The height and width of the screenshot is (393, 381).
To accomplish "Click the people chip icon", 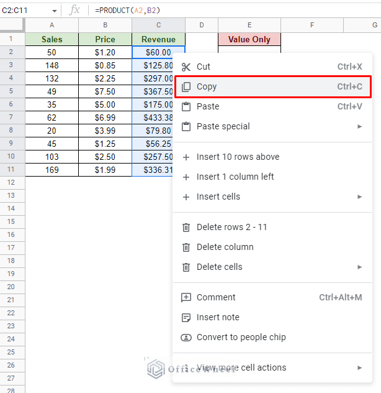I will tap(186, 338).
